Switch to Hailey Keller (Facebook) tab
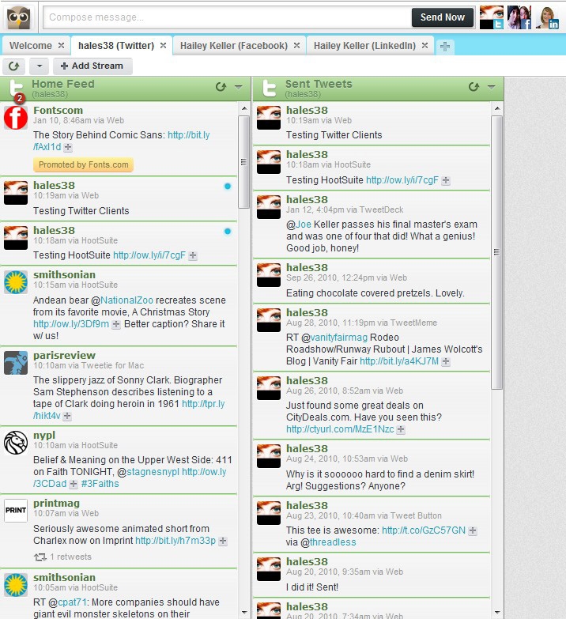566x619 pixels. [x=233, y=46]
